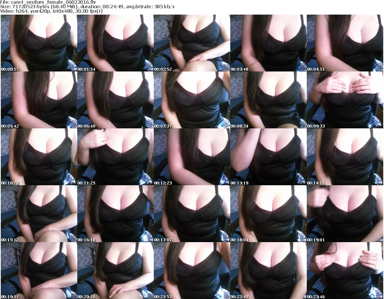The width and height of the screenshot is (384, 299).
Task: Open the frame marked 00:18:04
Action: [x=268, y=214]
